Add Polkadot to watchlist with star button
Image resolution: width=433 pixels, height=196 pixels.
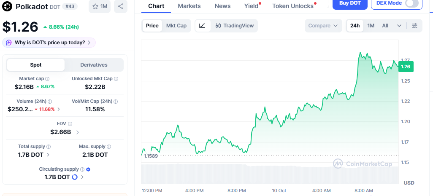pyautogui.click(x=100, y=6)
